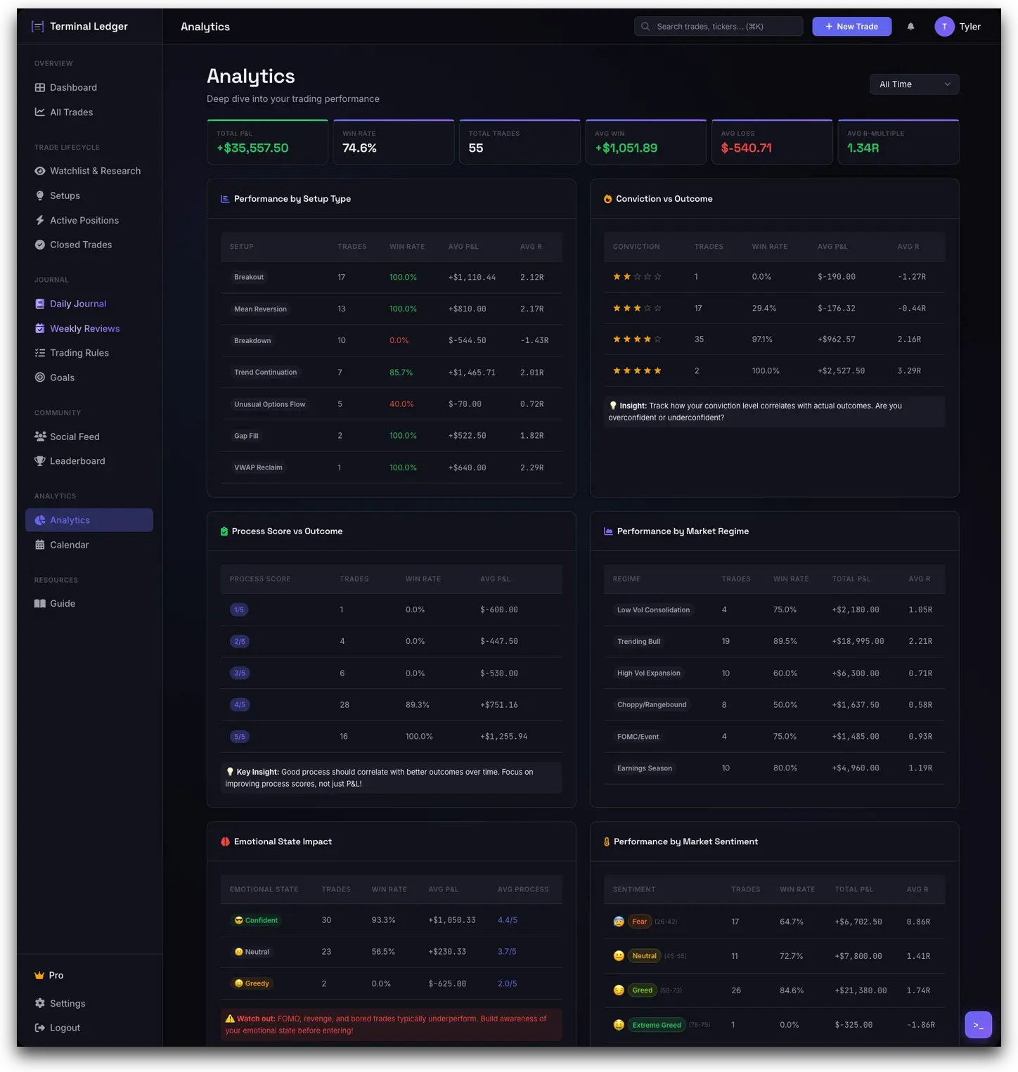Select the All Trades chart icon

(39, 111)
